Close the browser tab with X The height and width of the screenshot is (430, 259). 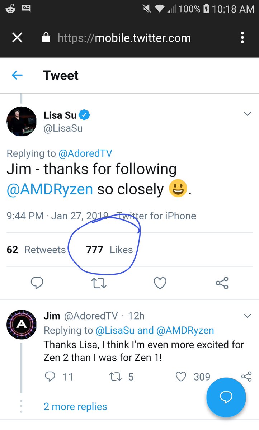point(17,38)
